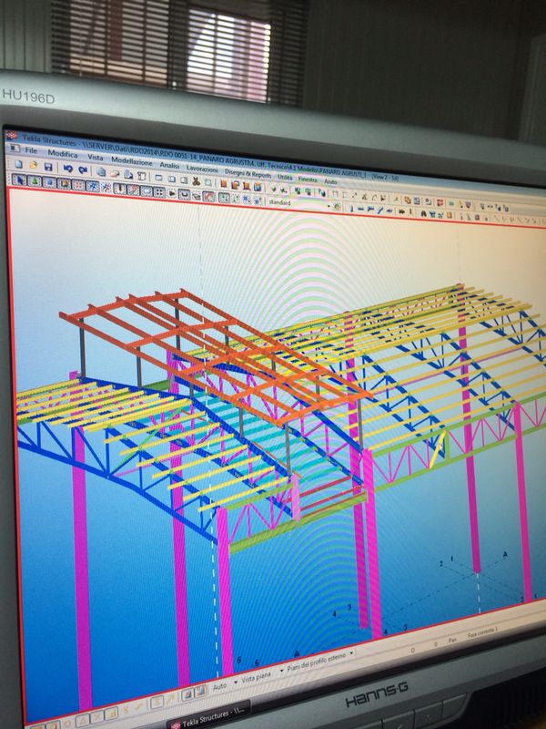Open the Vista menu
The height and width of the screenshot is (729, 546).
pyautogui.click(x=96, y=158)
